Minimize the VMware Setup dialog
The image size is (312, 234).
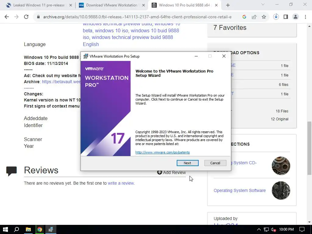point(196,56)
